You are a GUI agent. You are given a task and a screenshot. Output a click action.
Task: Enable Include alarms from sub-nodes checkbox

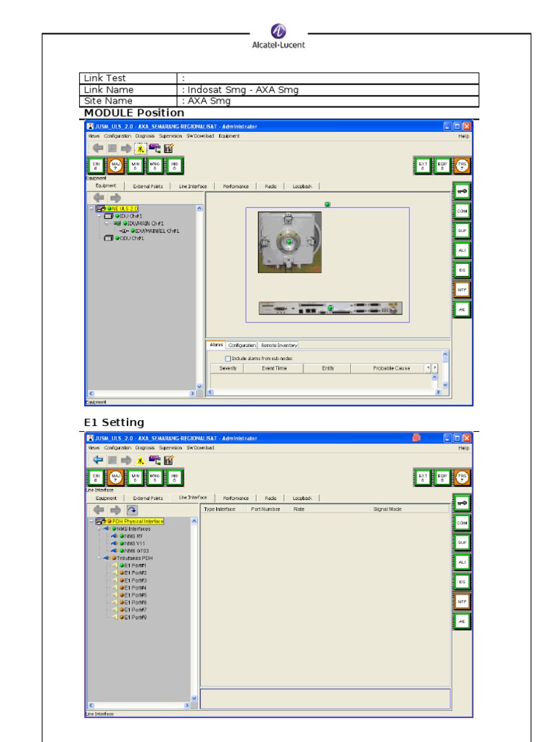pyautogui.click(x=228, y=359)
